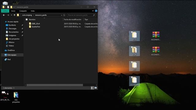Select the SoartexFan folder icon

click(x=30, y=27)
